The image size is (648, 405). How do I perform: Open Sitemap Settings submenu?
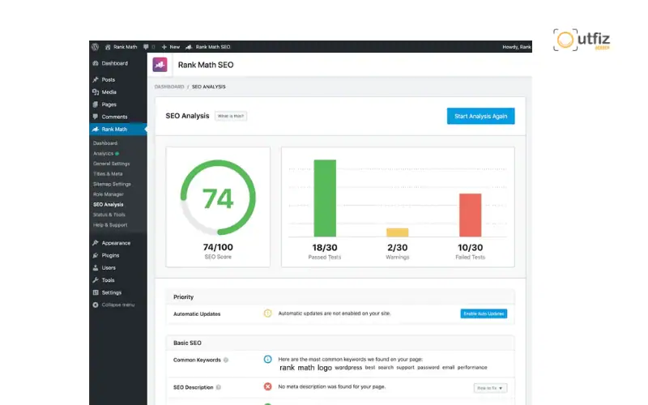point(112,184)
